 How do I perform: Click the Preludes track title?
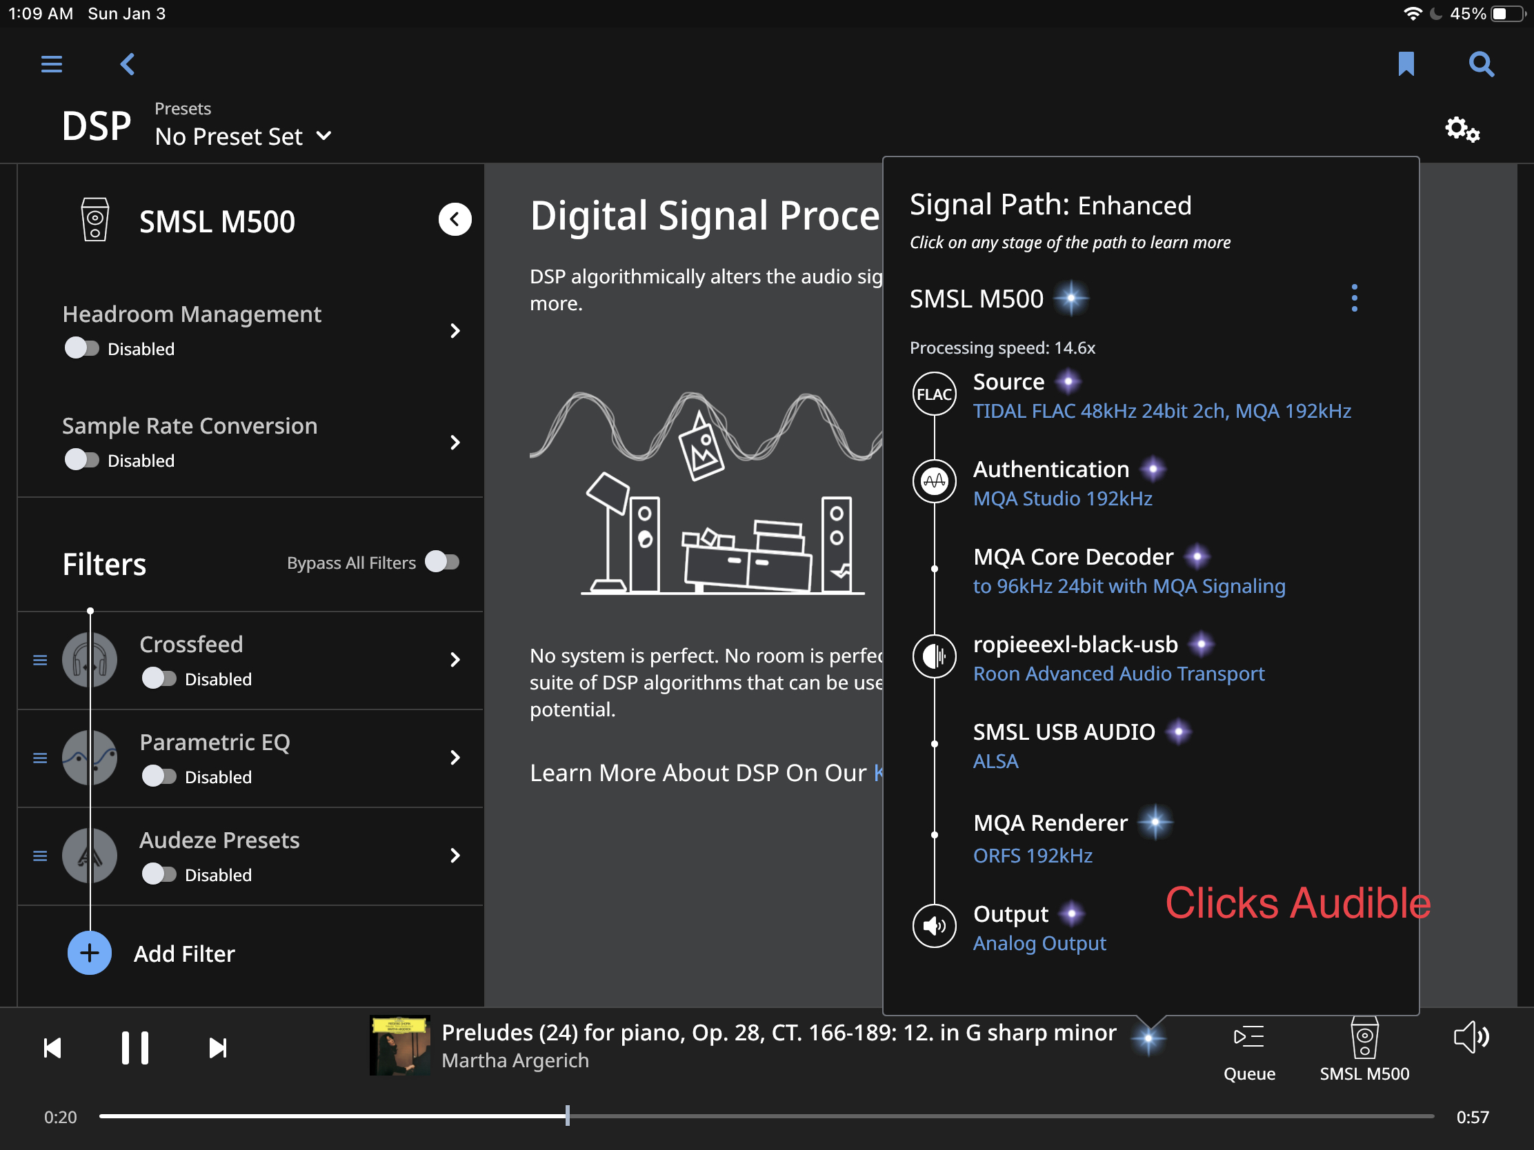click(x=778, y=1032)
